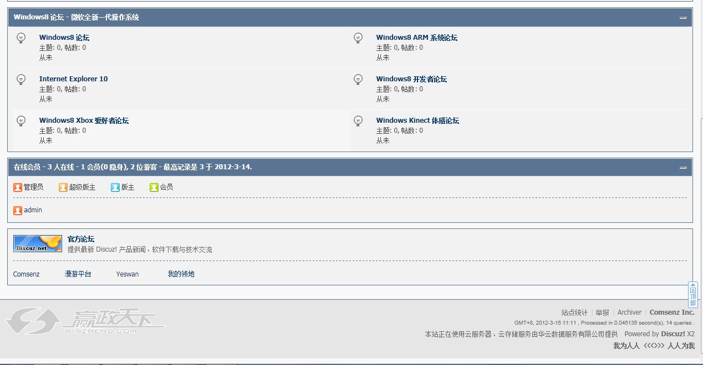Viewport: 703px width, 365px height.
Task: Open the 举报 report link in footer
Action: (602, 312)
